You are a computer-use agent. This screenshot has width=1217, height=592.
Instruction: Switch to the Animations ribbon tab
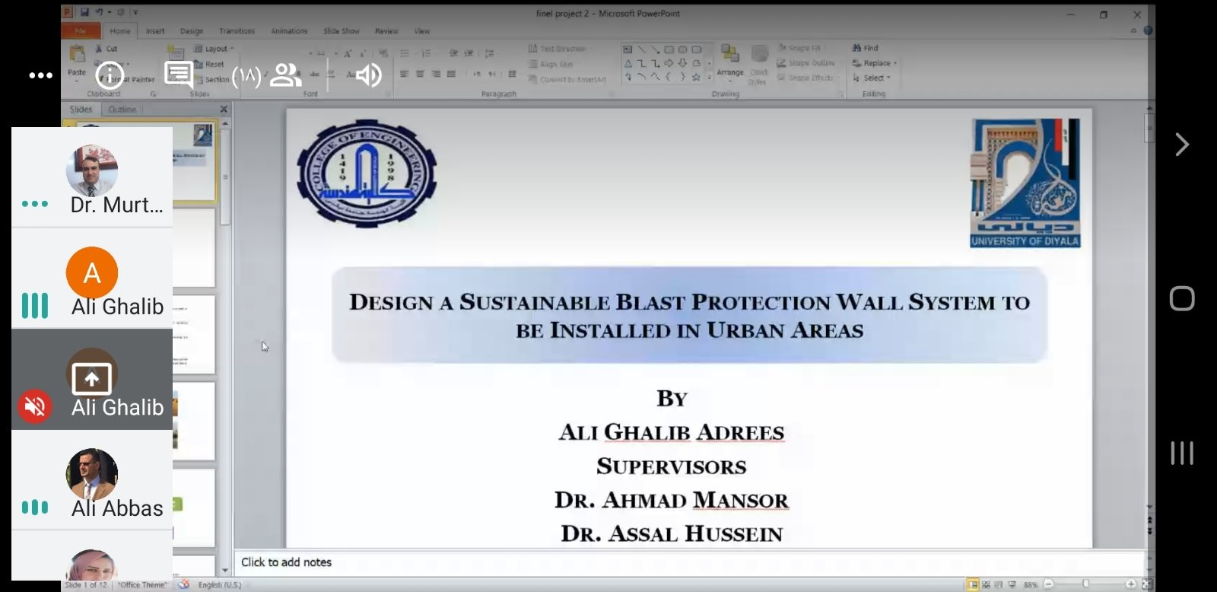coord(289,31)
